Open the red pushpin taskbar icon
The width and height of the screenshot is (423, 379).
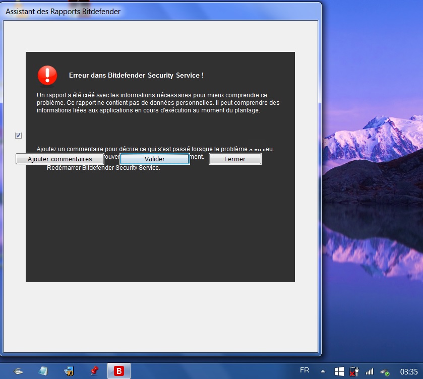pyautogui.click(x=94, y=371)
